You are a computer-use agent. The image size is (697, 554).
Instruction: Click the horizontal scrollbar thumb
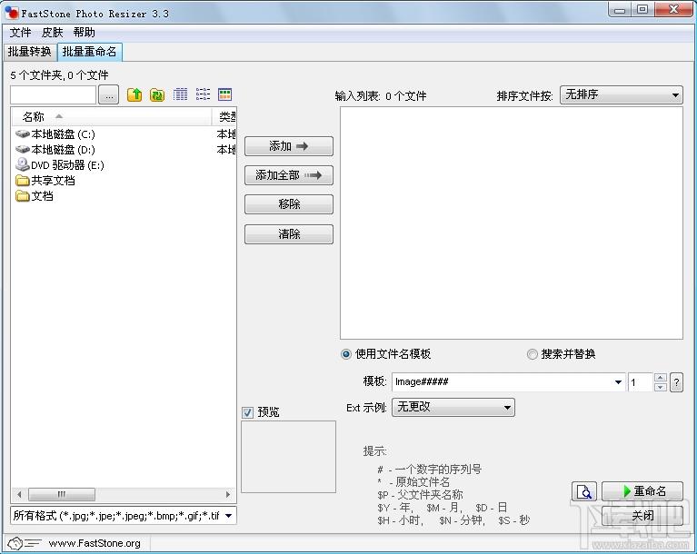pos(62,494)
